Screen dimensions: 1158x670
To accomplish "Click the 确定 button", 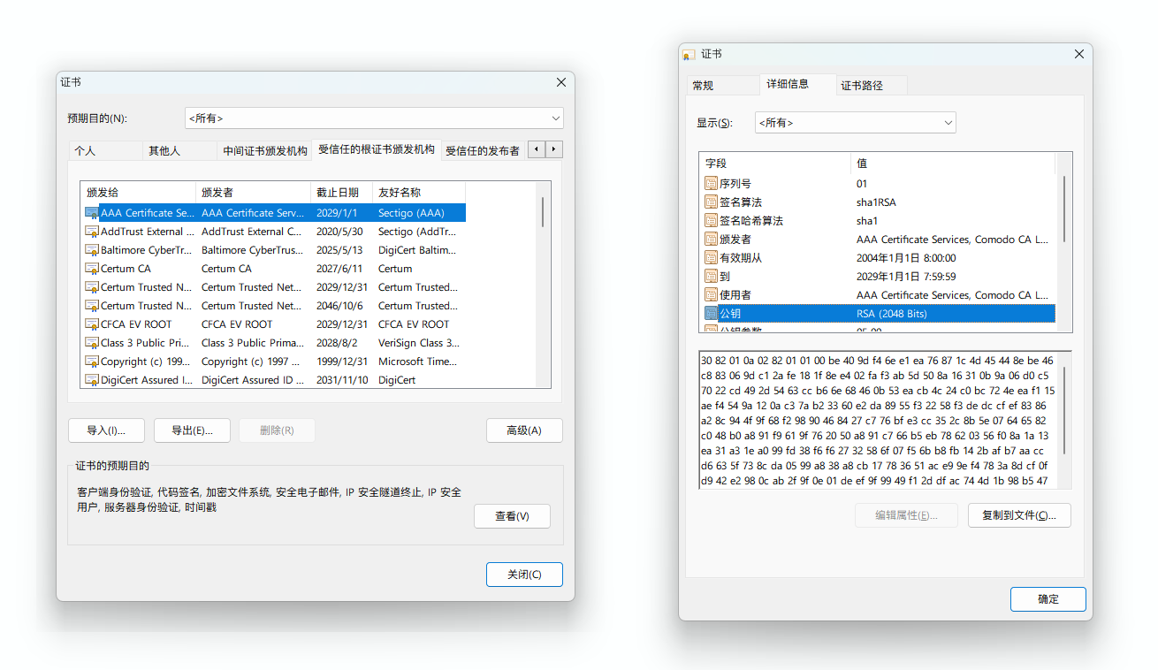I will pos(1048,598).
